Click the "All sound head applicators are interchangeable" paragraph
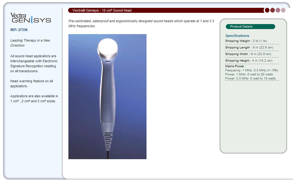293x182 pixels. [x=34, y=63]
